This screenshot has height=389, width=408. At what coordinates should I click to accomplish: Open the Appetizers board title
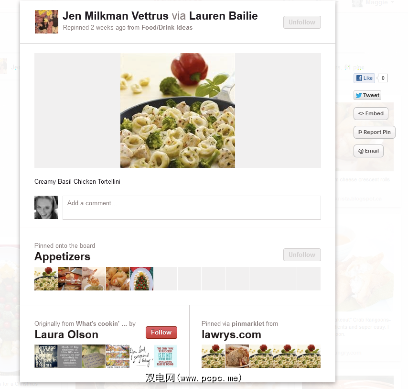(x=63, y=256)
